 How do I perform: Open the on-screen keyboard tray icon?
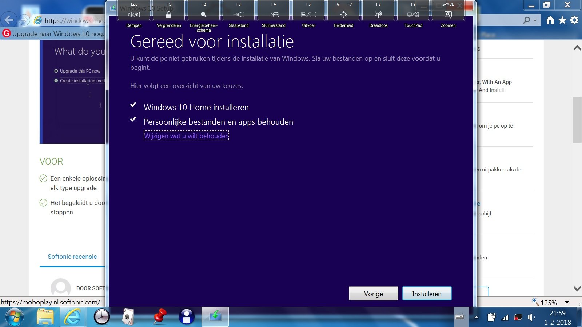point(460,317)
